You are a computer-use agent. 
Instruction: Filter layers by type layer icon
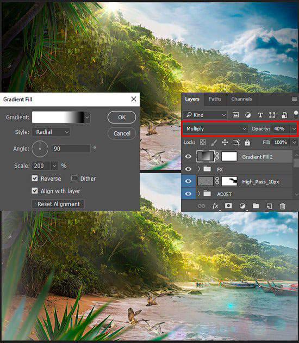click(260, 115)
